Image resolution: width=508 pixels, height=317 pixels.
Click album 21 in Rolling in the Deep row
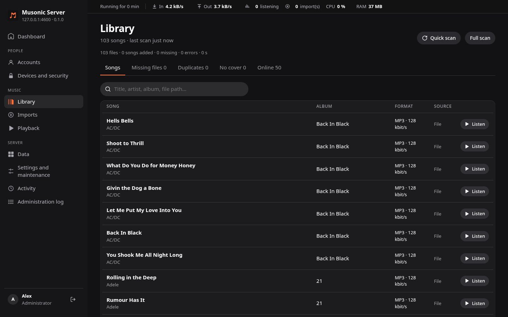click(x=319, y=281)
